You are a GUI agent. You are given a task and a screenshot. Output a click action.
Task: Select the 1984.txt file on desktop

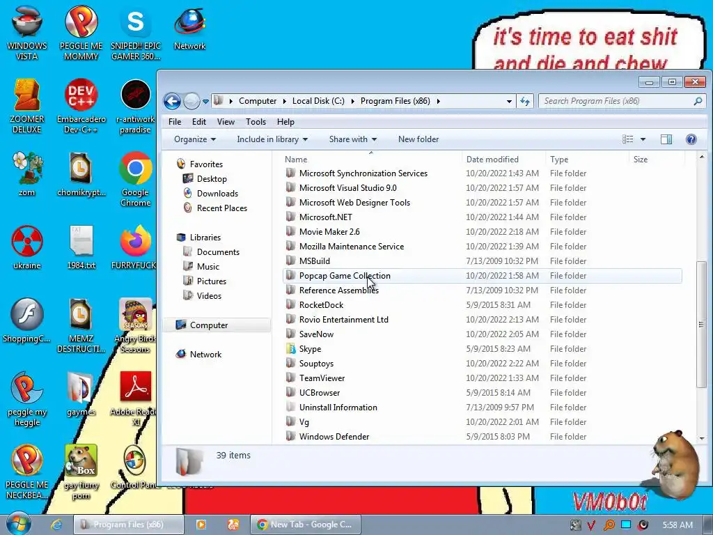(81, 247)
